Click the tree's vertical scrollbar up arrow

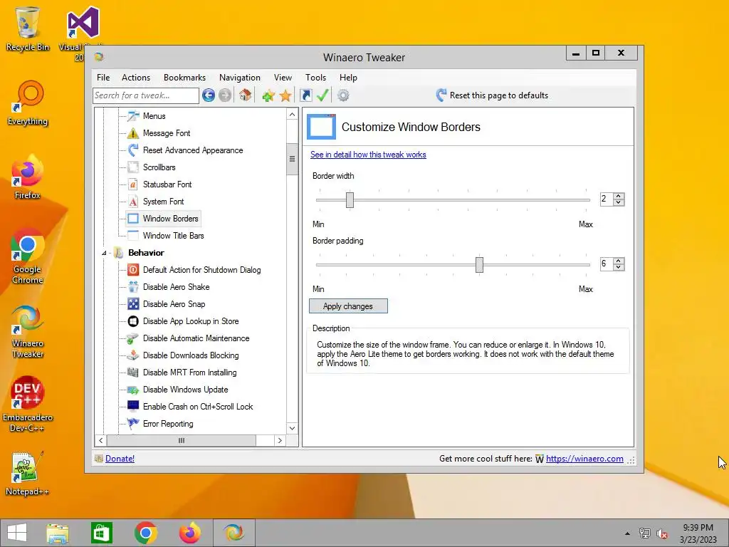tap(292, 115)
